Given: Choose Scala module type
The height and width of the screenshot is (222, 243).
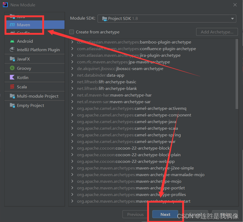Looking at the screenshot, I should (35, 87).
